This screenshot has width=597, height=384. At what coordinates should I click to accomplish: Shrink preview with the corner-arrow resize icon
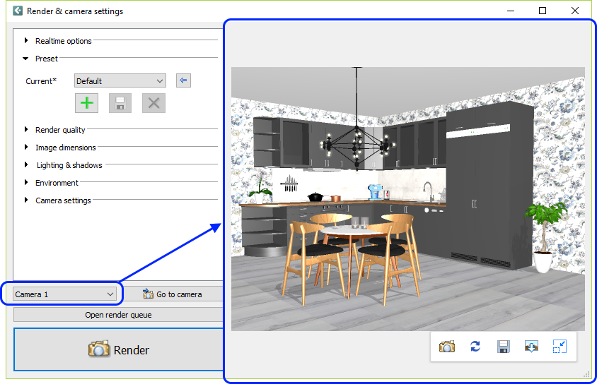tap(560, 347)
